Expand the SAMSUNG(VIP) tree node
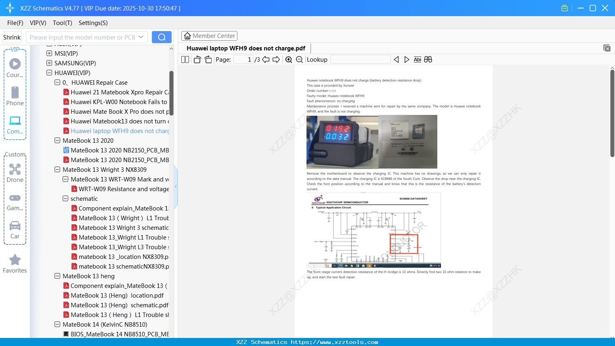615x346 pixels. click(49, 63)
